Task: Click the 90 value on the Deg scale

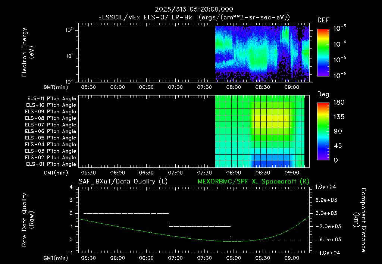Action: [x=338, y=131]
